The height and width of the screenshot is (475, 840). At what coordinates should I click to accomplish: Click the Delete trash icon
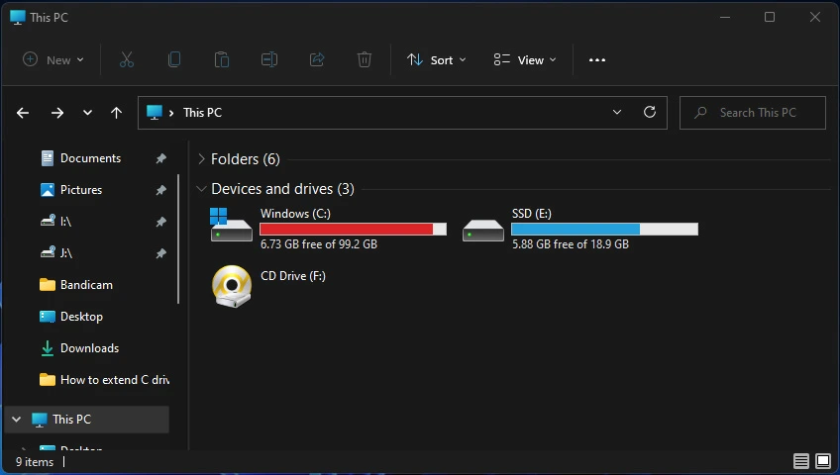pyautogui.click(x=365, y=60)
